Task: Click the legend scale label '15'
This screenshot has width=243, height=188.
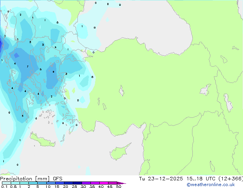Action: tap(57, 186)
